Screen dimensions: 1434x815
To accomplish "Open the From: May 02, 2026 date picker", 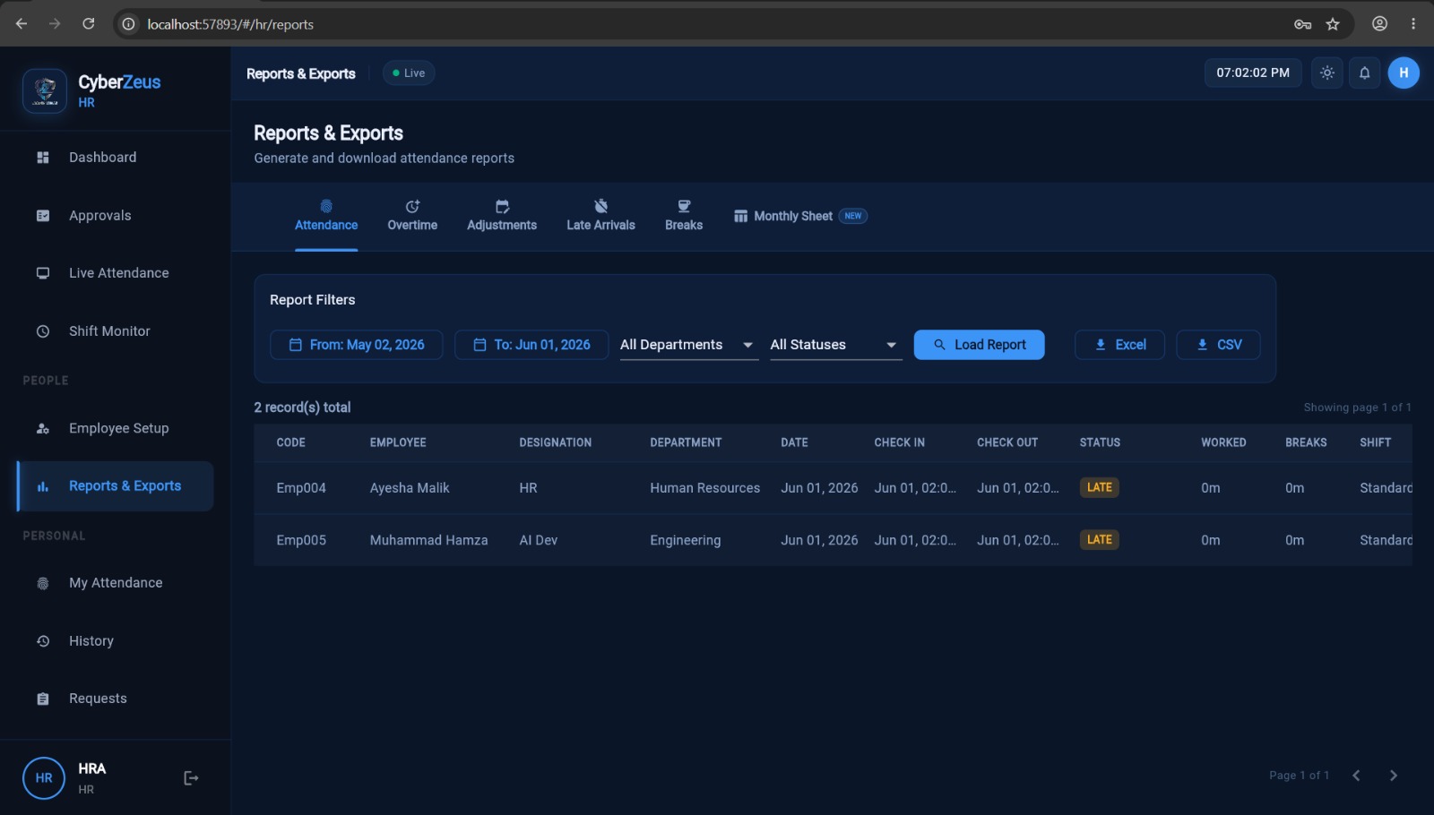I will pyautogui.click(x=357, y=345).
